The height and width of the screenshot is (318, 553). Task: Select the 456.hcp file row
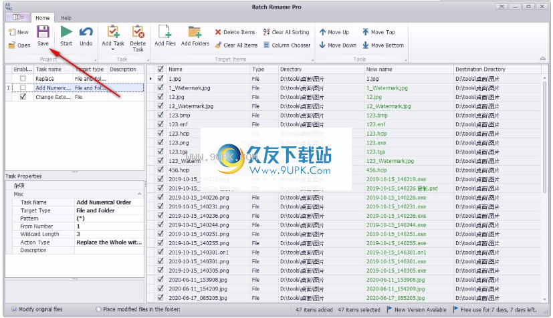[346, 170]
